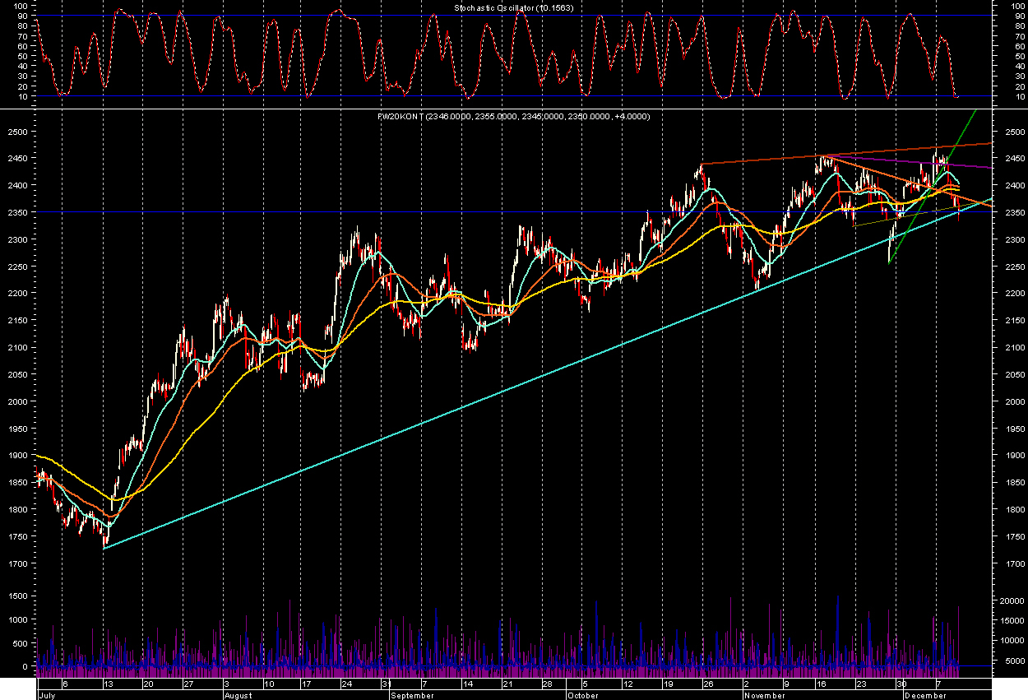
Task: Click the 2500 price label on left axis
Action: pyautogui.click(x=17, y=132)
